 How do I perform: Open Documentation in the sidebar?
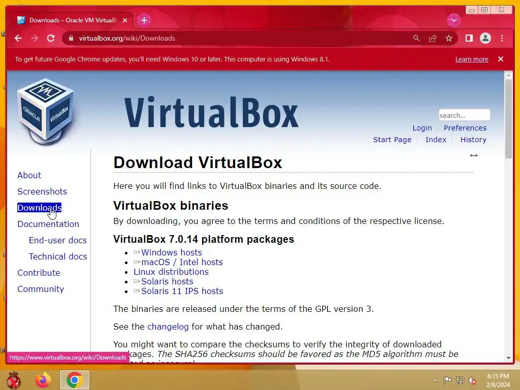[48, 224]
